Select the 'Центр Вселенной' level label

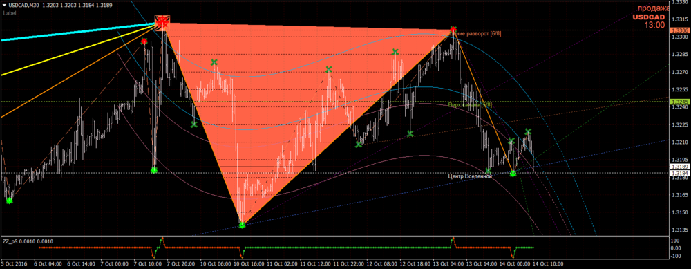pyautogui.click(x=469, y=177)
